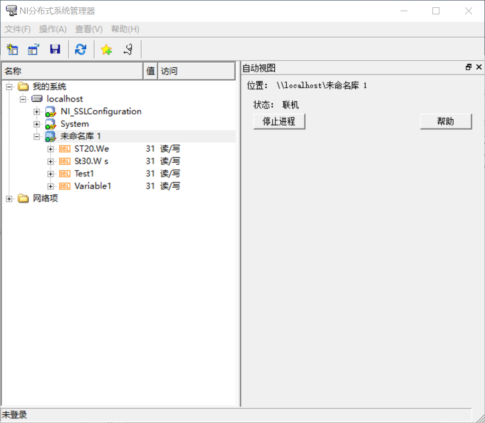Image resolution: width=485 pixels, height=423 pixels.
Task: Collapse the 我的系统 tree node
Action: 9,87
